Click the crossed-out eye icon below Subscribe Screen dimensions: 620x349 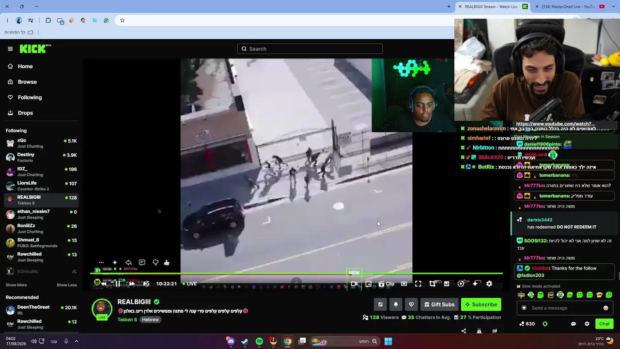[495, 331]
